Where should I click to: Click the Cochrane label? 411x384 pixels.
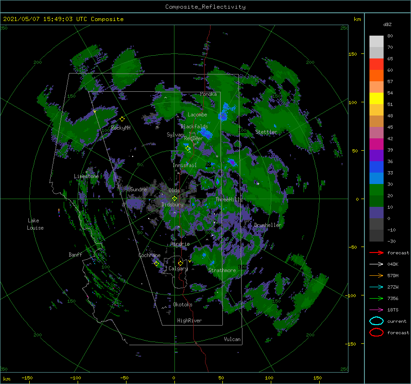point(149,255)
